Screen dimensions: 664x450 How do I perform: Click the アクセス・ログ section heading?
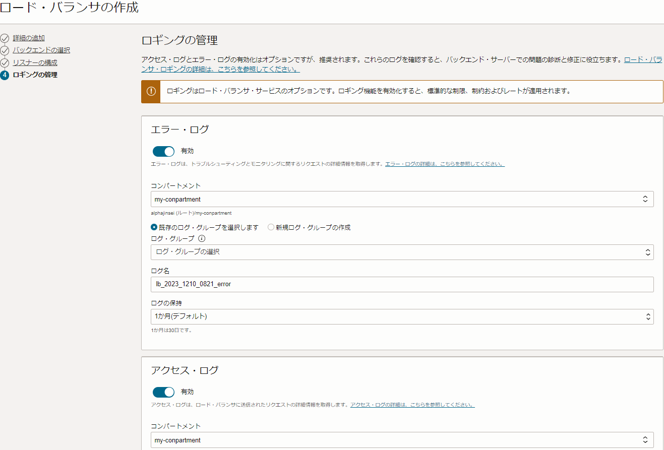pyautogui.click(x=185, y=370)
